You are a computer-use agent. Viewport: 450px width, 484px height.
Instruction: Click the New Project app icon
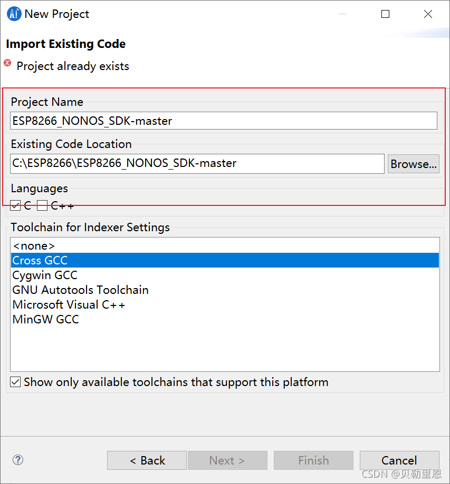[x=14, y=14]
